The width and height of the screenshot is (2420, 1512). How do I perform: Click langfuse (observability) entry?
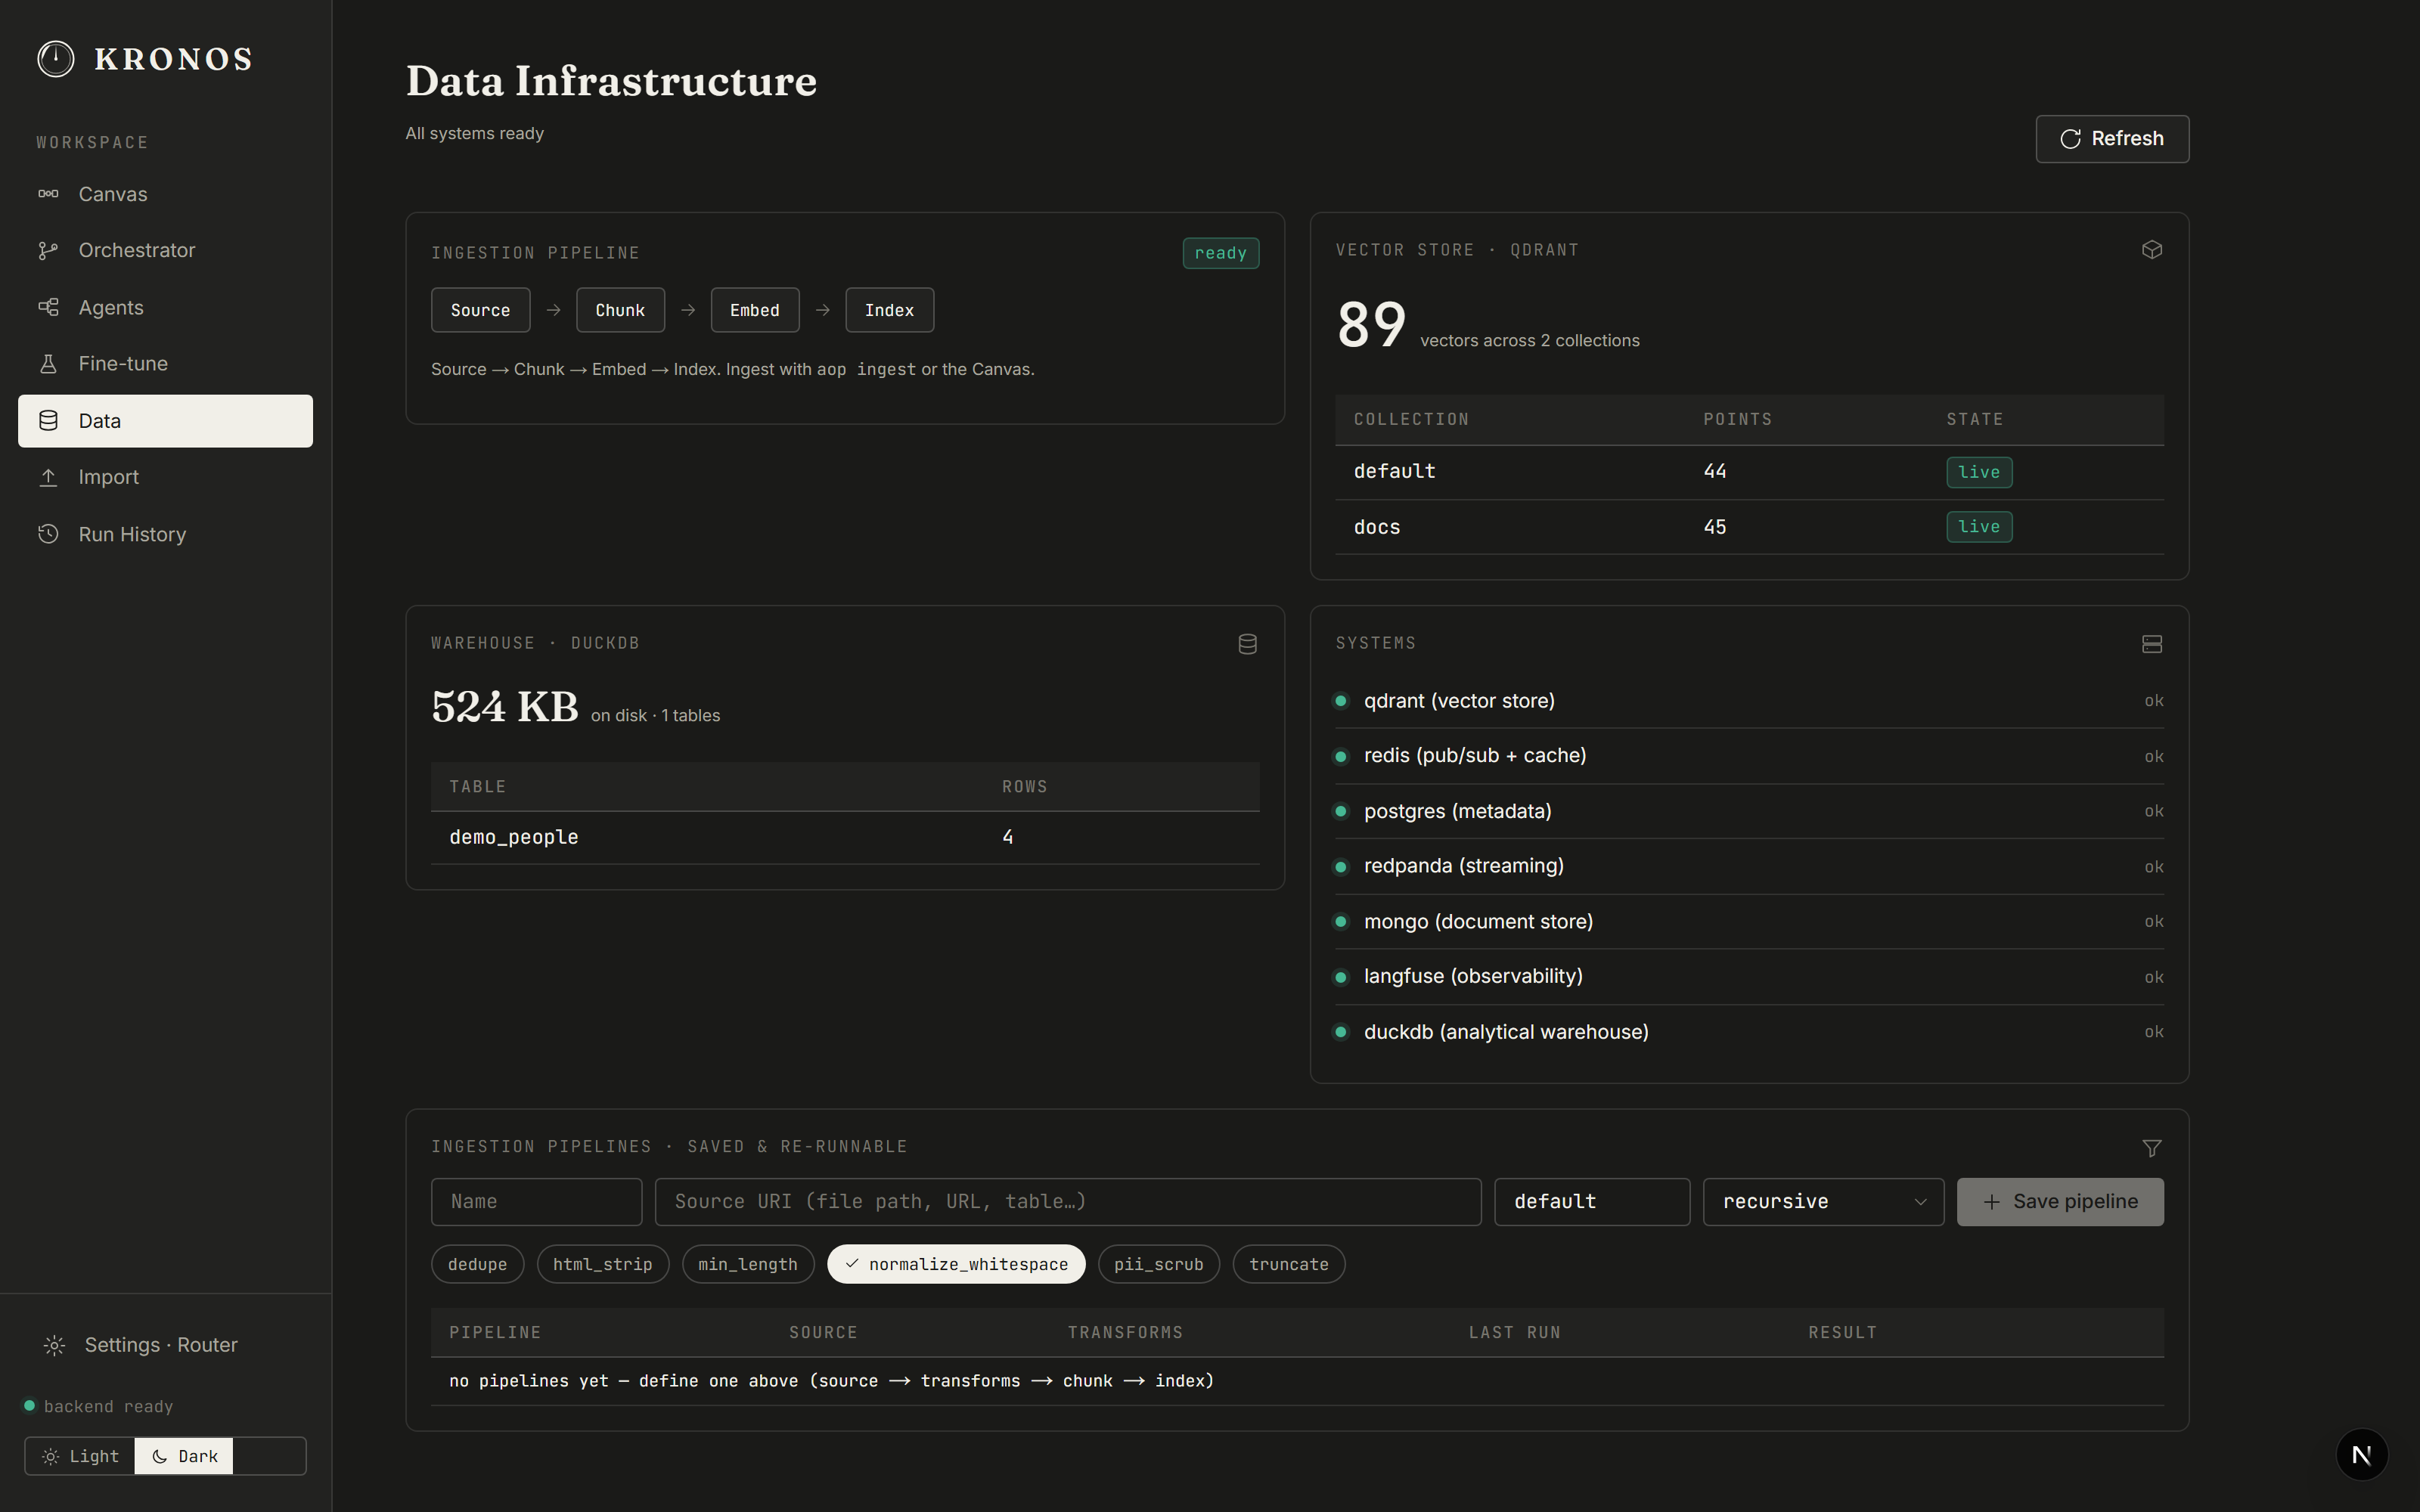tap(1749, 977)
